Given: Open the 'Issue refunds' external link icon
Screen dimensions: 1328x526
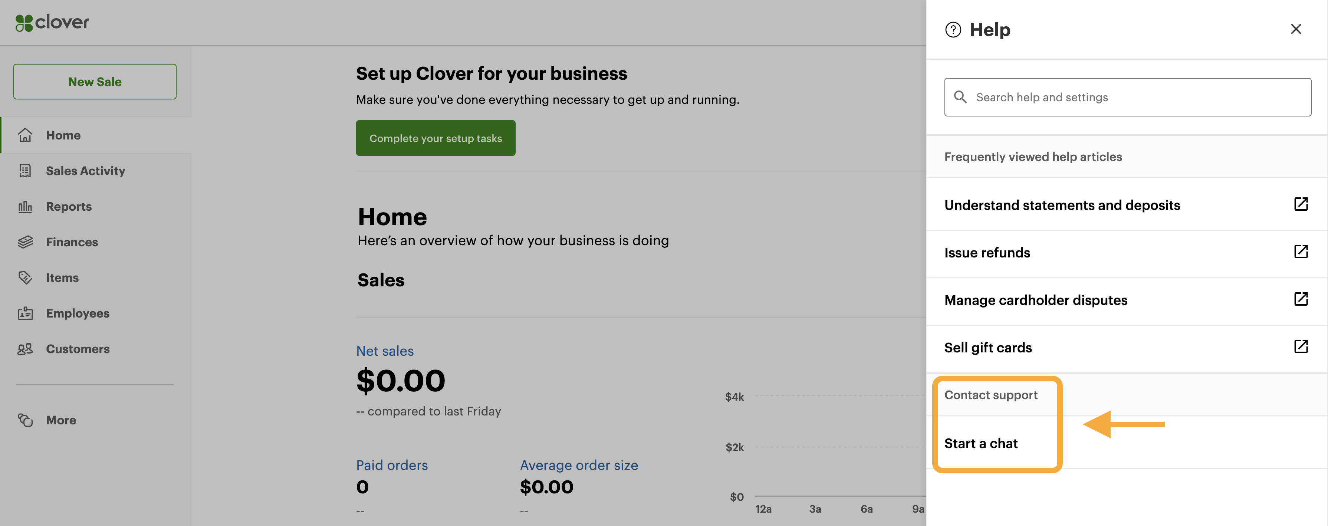Looking at the screenshot, I should coord(1301,252).
